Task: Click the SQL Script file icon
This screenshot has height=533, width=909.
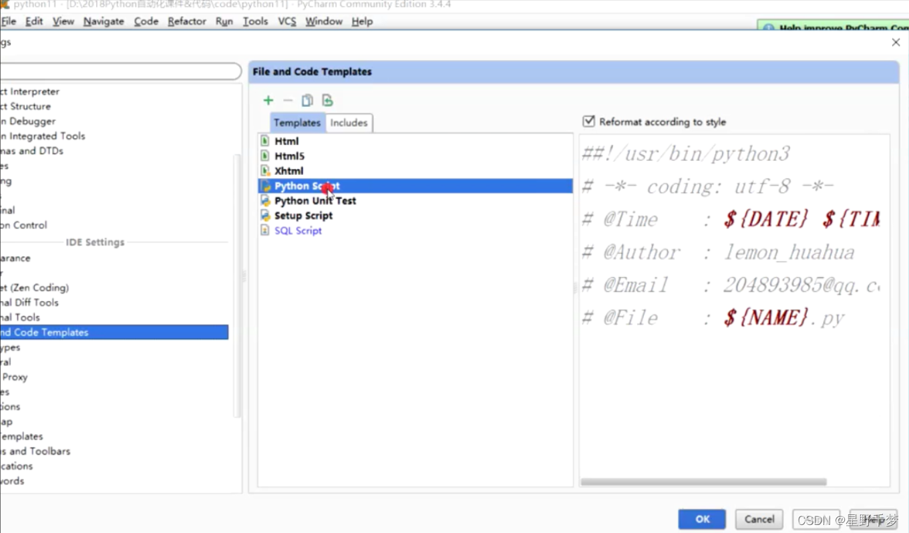Action: pyautogui.click(x=265, y=230)
